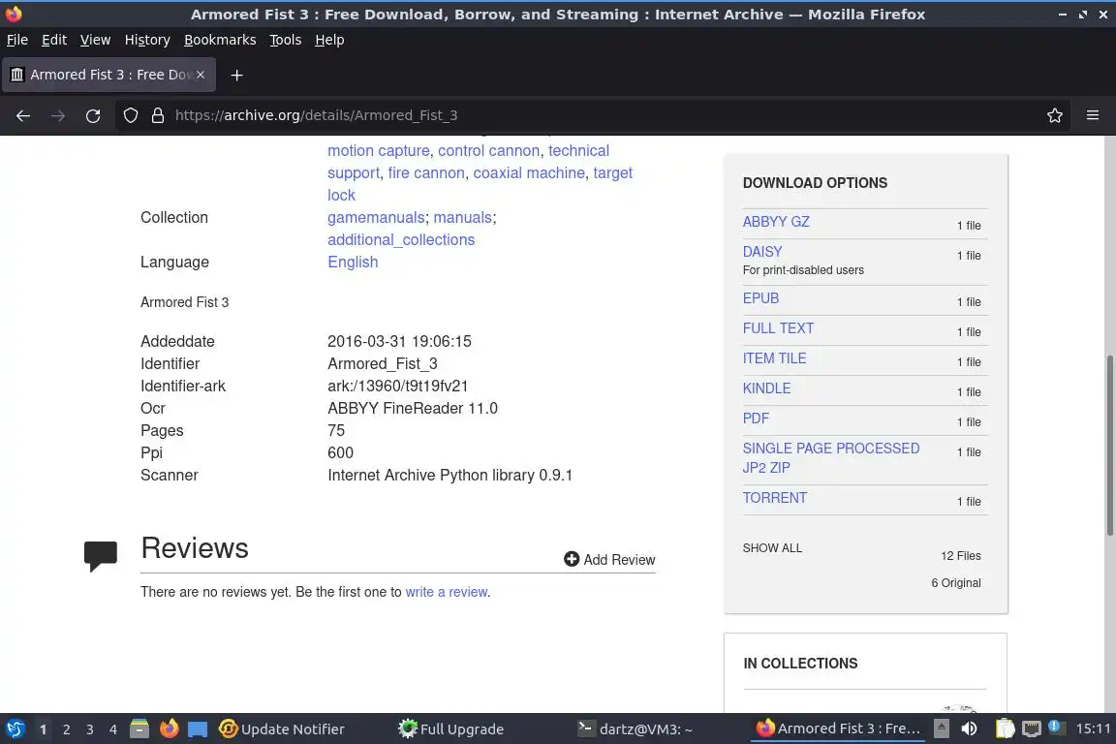
Task: Open the volume control in tray
Action: pyautogui.click(x=969, y=728)
